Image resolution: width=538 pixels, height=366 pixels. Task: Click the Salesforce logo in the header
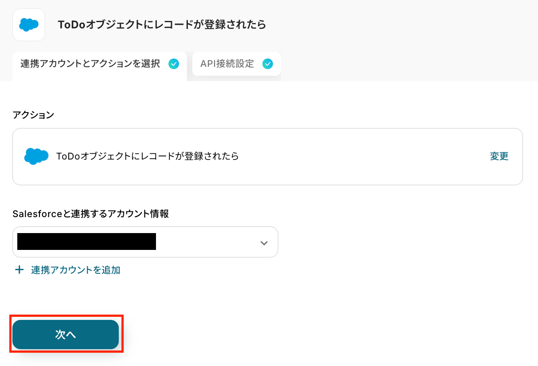click(x=29, y=25)
